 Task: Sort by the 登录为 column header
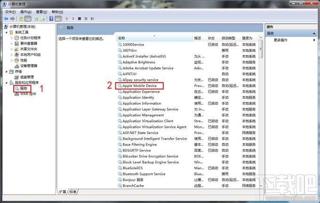[249, 38]
